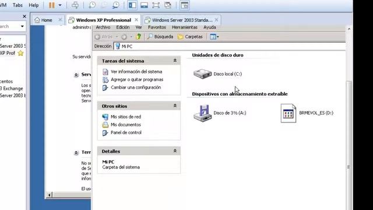The width and height of the screenshot is (373, 210).
Task: Open the library search dropdown arrow
Action: [22, 26]
